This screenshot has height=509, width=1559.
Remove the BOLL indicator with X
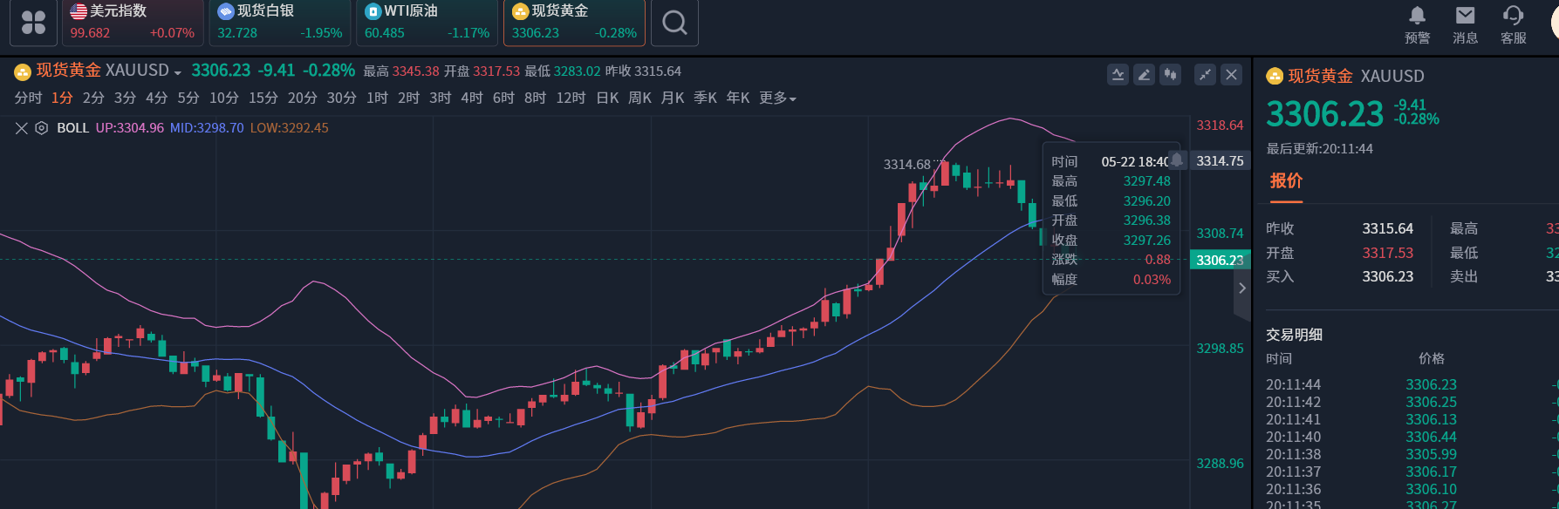[22, 128]
